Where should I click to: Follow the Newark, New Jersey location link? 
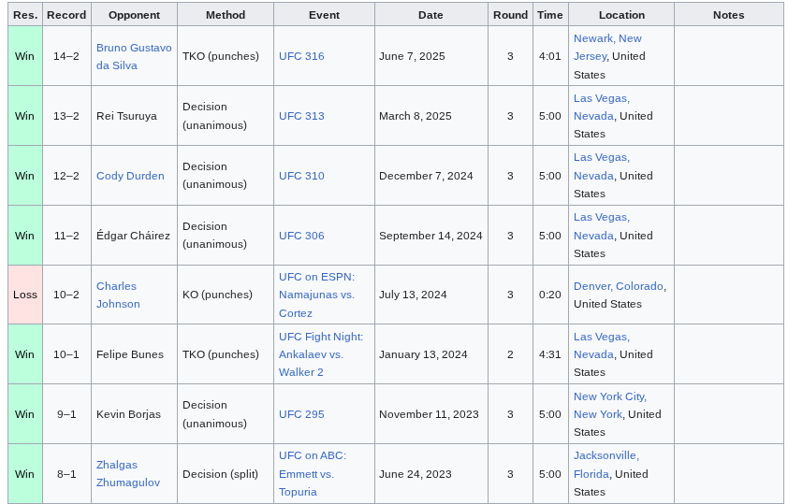(x=607, y=47)
